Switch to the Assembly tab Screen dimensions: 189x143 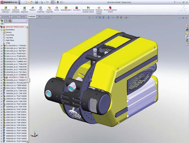coord(5,17)
